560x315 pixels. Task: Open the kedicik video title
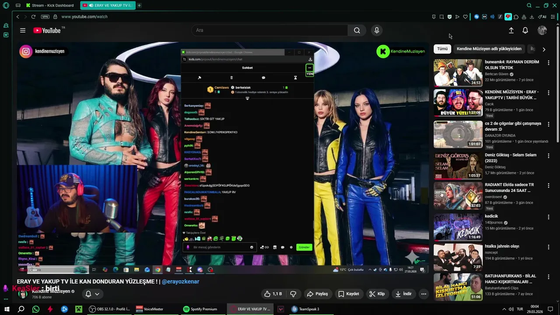(491, 216)
